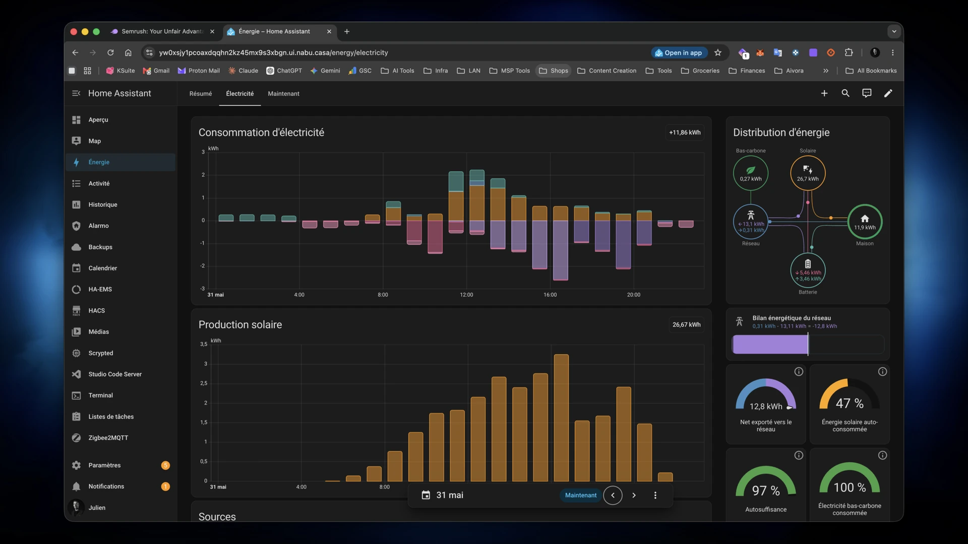Open Scrypted panel
The image size is (968, 544).
[x=120, y=353]
